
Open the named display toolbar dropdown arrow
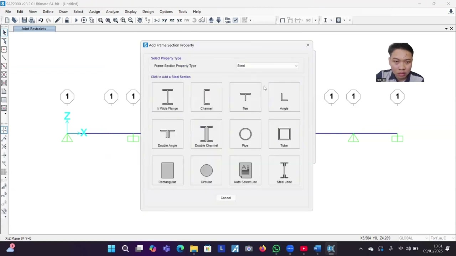(x=250, y=20)
